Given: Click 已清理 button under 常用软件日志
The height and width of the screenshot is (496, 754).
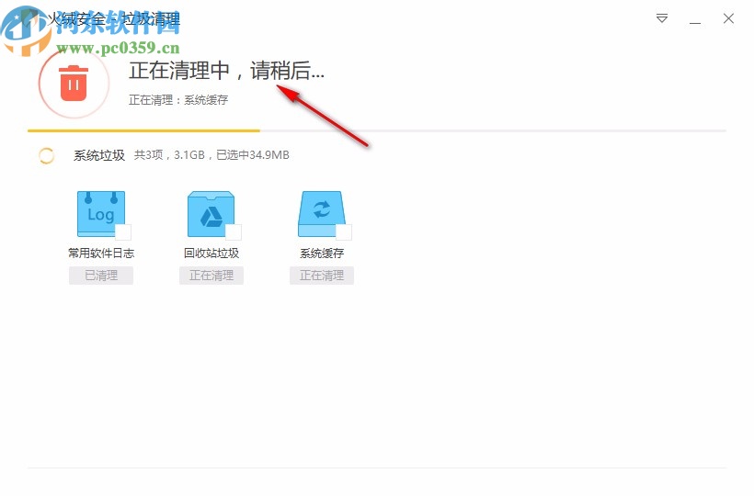Looking at the screenshot, I should [101, 276].
